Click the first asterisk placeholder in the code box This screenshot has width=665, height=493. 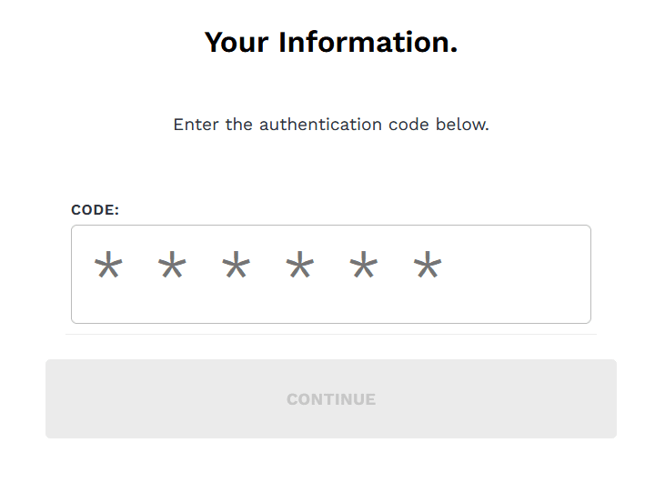[x=108, y=264]
